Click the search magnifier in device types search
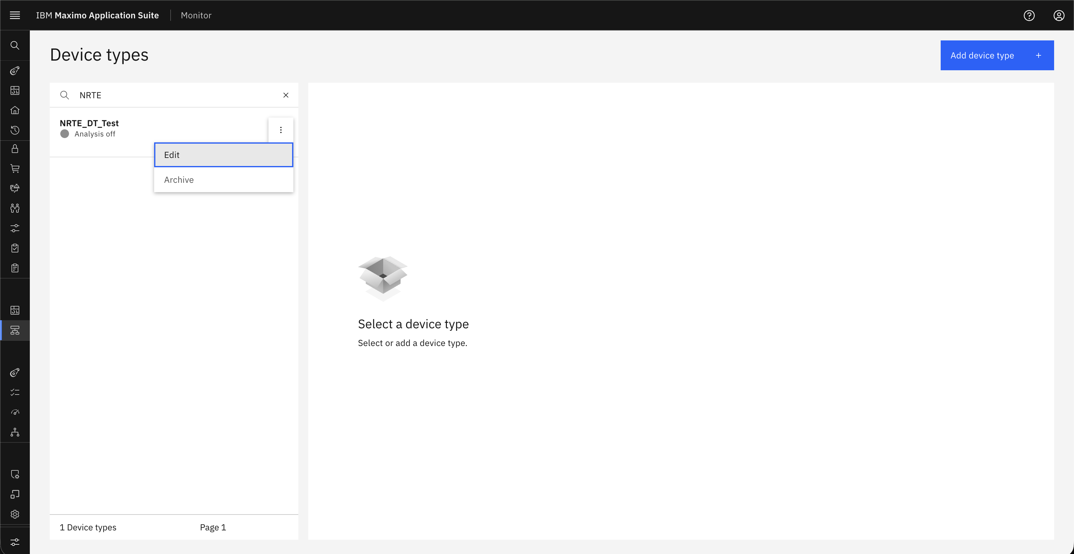The image size is (1074, 554). pos(65,95)
